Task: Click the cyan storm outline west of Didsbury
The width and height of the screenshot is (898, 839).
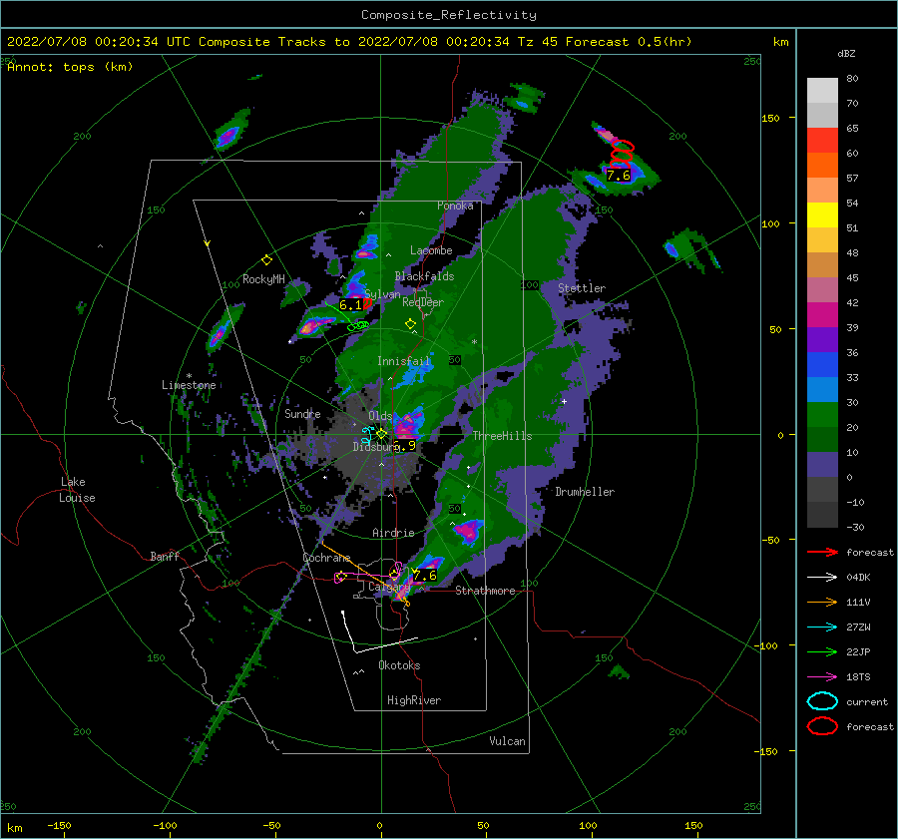Action: [367, 435]
